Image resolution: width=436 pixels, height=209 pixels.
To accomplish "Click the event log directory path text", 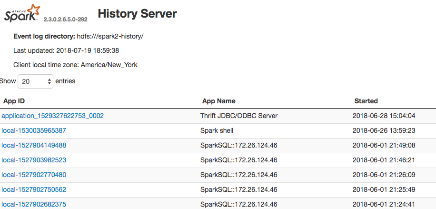I will (x=110, y=36).
